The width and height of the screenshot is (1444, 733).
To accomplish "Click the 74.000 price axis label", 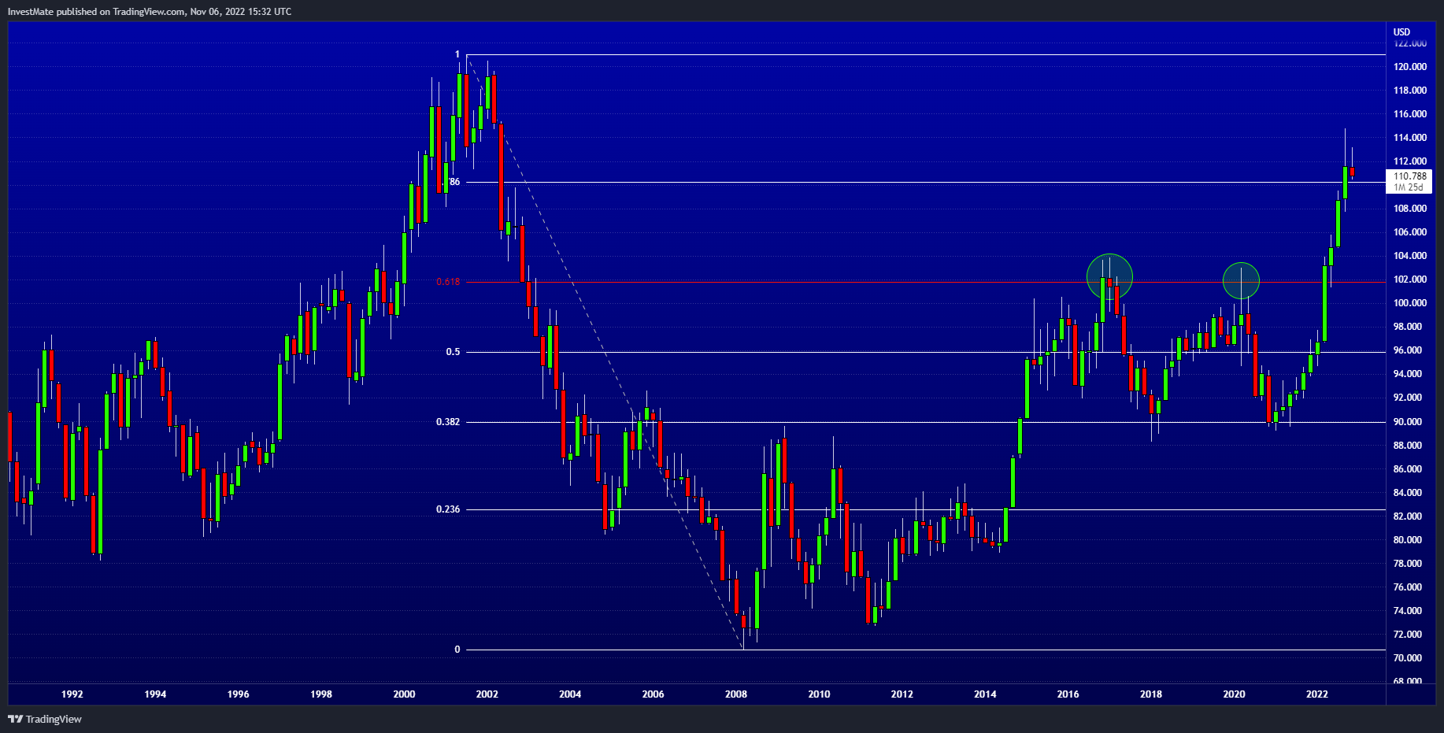I will (1409, 611).
